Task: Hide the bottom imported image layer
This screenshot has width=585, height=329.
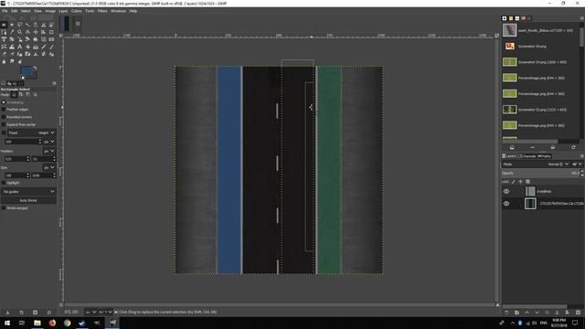Action: click(506, 204)
